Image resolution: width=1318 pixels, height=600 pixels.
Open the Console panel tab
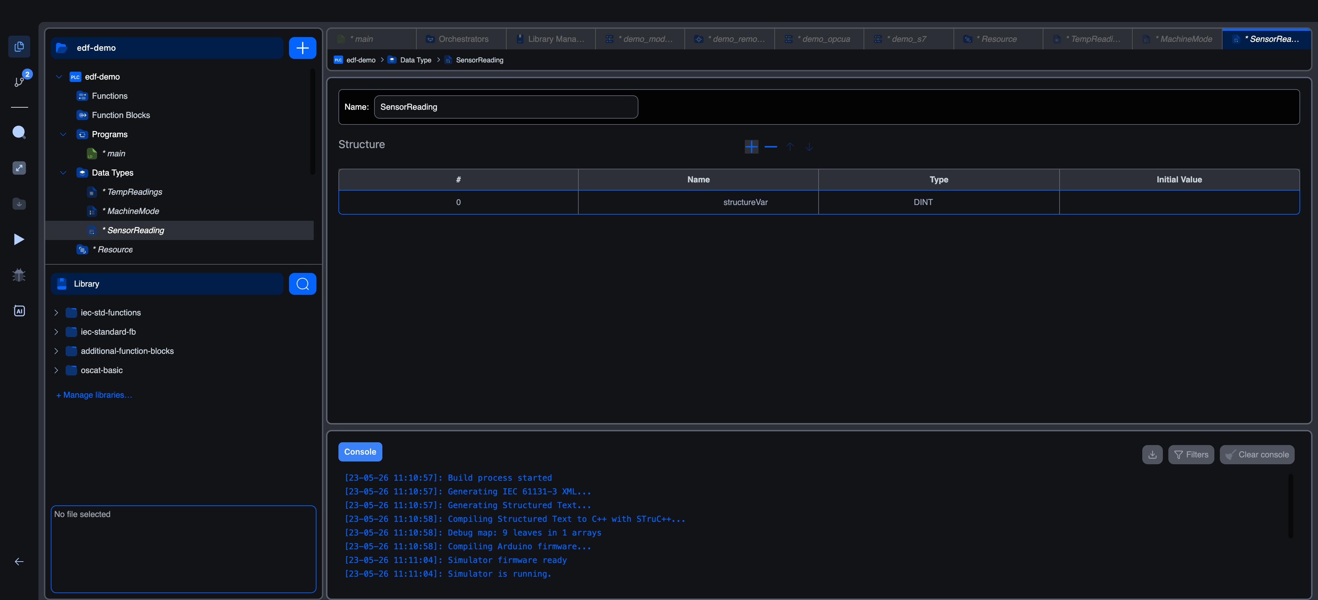[x=360, y=452]
